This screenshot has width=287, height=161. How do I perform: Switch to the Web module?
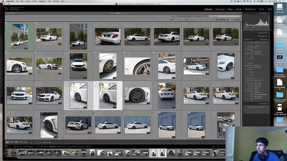coord(270,9)
